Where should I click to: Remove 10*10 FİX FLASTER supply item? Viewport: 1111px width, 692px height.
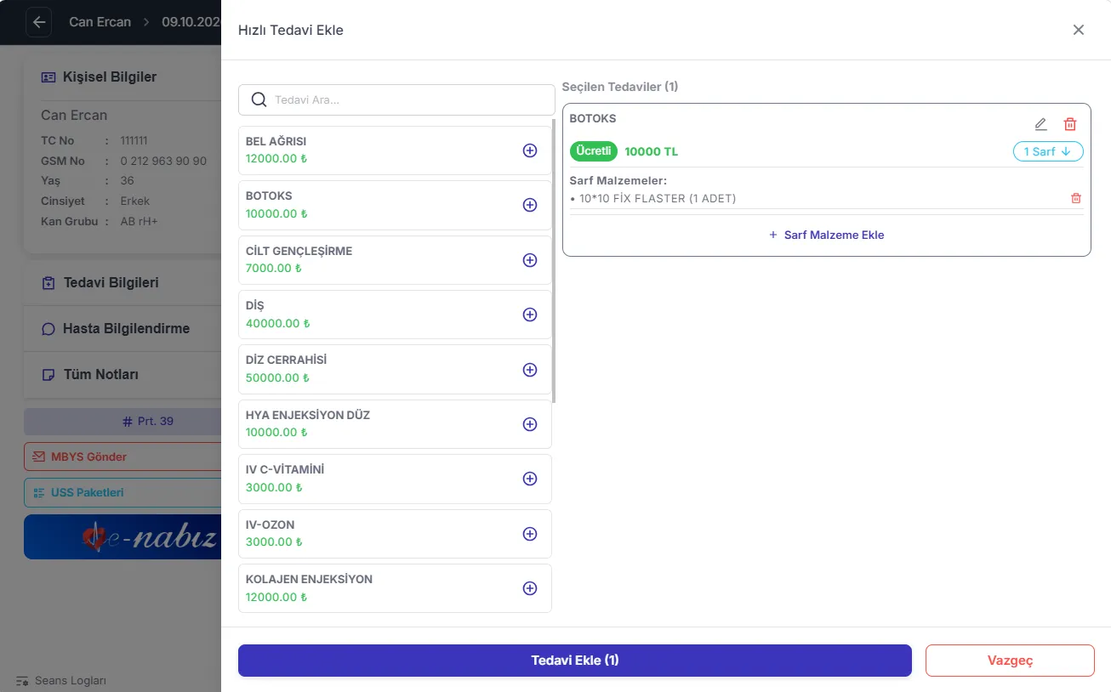[1076, 198]
